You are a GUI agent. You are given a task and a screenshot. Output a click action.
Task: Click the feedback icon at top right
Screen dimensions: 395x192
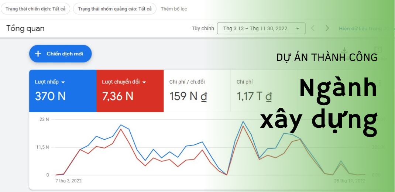(378, 49)
